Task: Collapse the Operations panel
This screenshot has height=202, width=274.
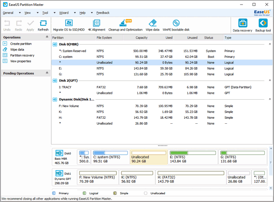Action: 47,37
